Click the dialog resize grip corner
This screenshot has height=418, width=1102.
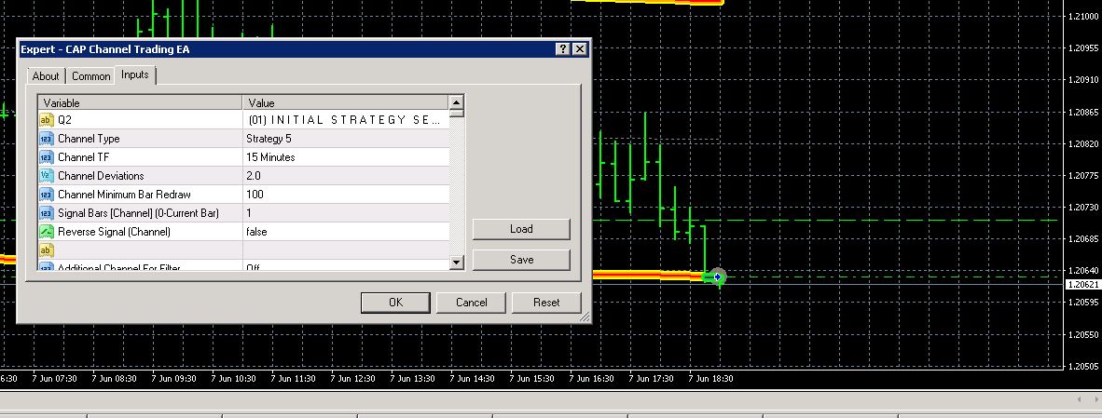click(x=584, y=317)
